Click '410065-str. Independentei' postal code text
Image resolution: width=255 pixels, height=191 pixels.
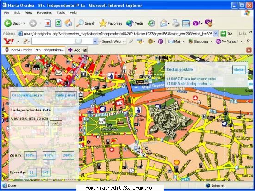[189, 84]
